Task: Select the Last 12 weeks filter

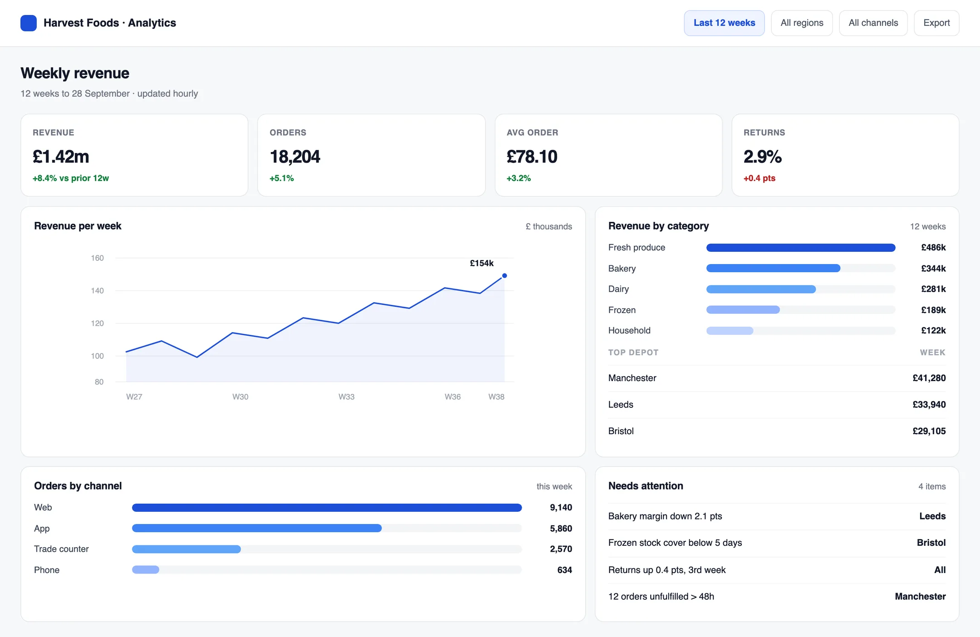Action: (724, 23)
